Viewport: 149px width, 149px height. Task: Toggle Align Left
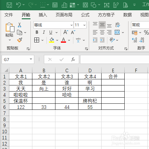95,32
